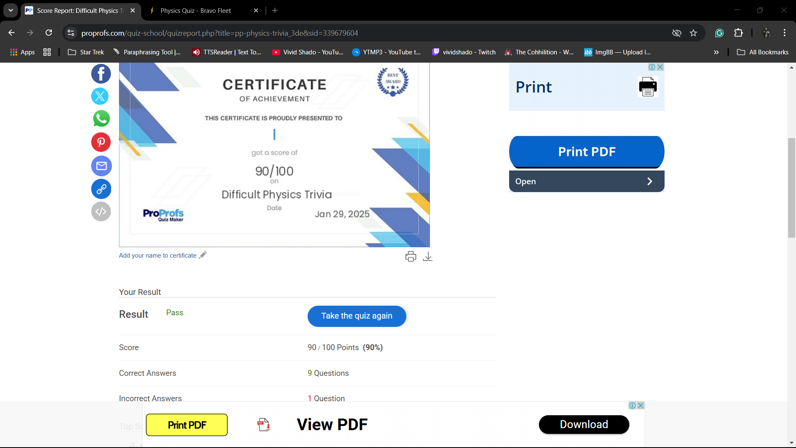
Task: Switch to Score Report Difficult Physics tab
Action: point(81,10)
